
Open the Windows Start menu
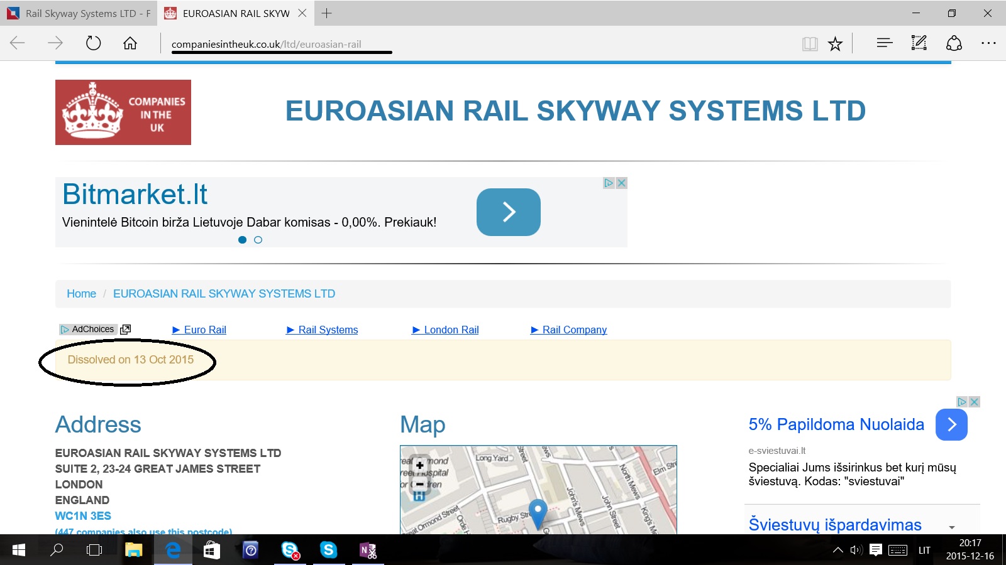[x=19, y=551]
